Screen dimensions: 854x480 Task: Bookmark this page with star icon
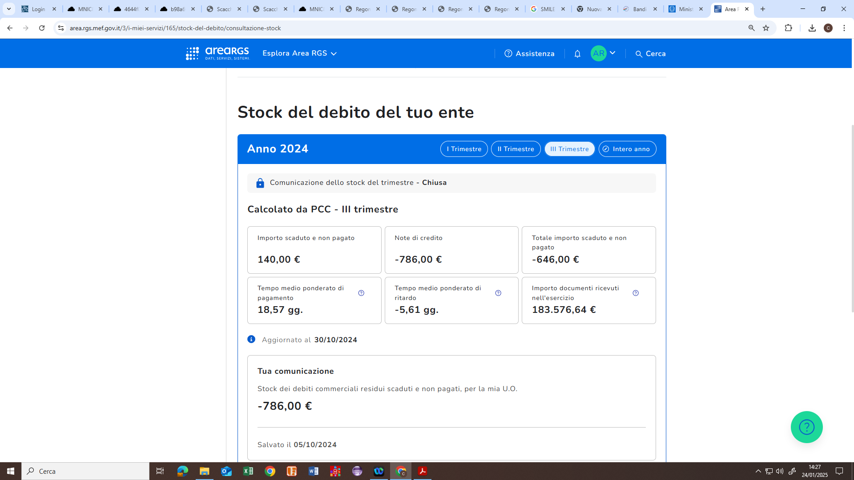tap(766, 28)
